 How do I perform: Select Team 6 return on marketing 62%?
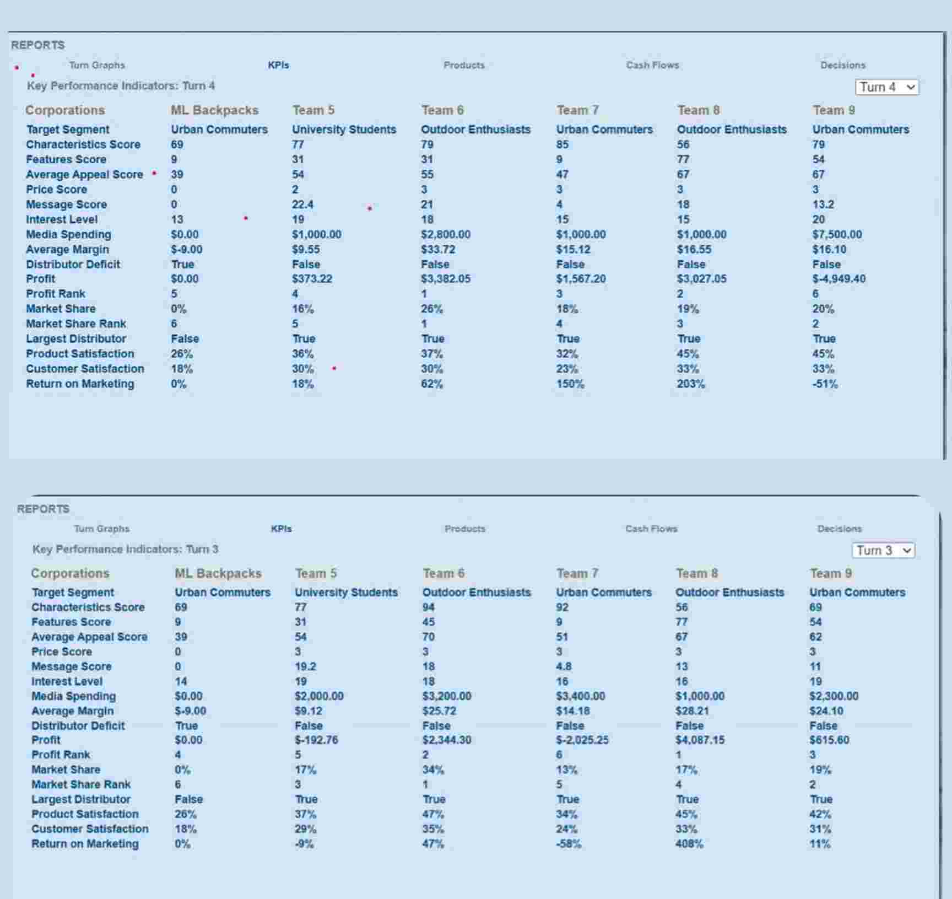pos(431,384)
